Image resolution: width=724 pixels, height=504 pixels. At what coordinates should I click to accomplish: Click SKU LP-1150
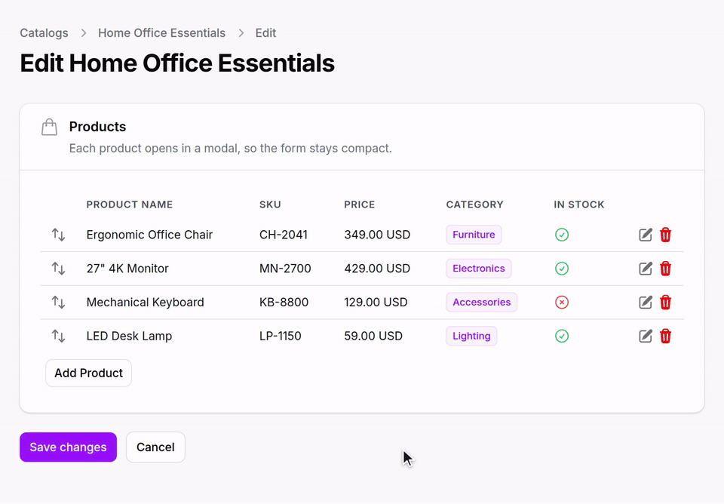tap(281, 336)
